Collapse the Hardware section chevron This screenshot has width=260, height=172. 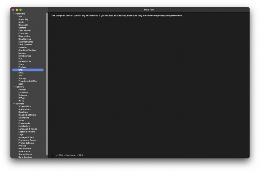(14, 14)
